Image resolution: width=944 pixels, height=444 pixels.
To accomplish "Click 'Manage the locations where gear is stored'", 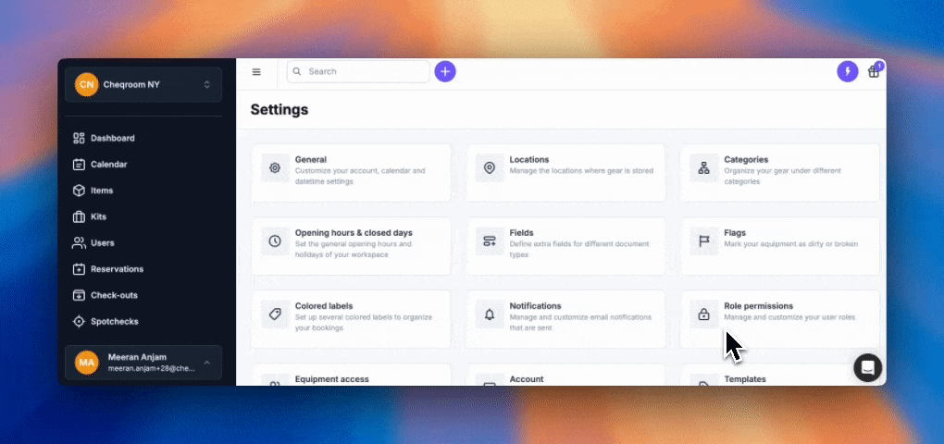I will tap(581, 171).
